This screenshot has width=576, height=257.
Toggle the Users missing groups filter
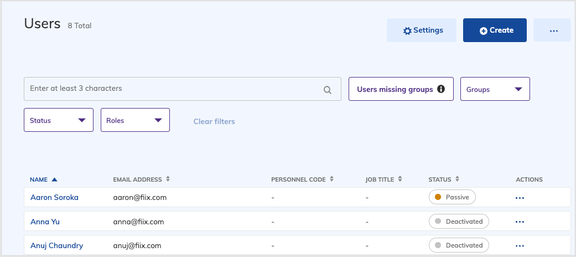[395, 89]
